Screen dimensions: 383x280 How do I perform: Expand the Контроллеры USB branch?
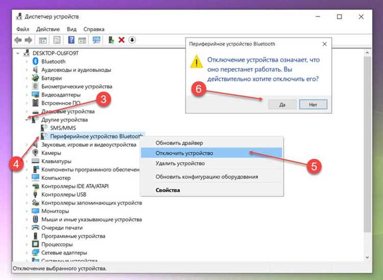coord(27,194)
